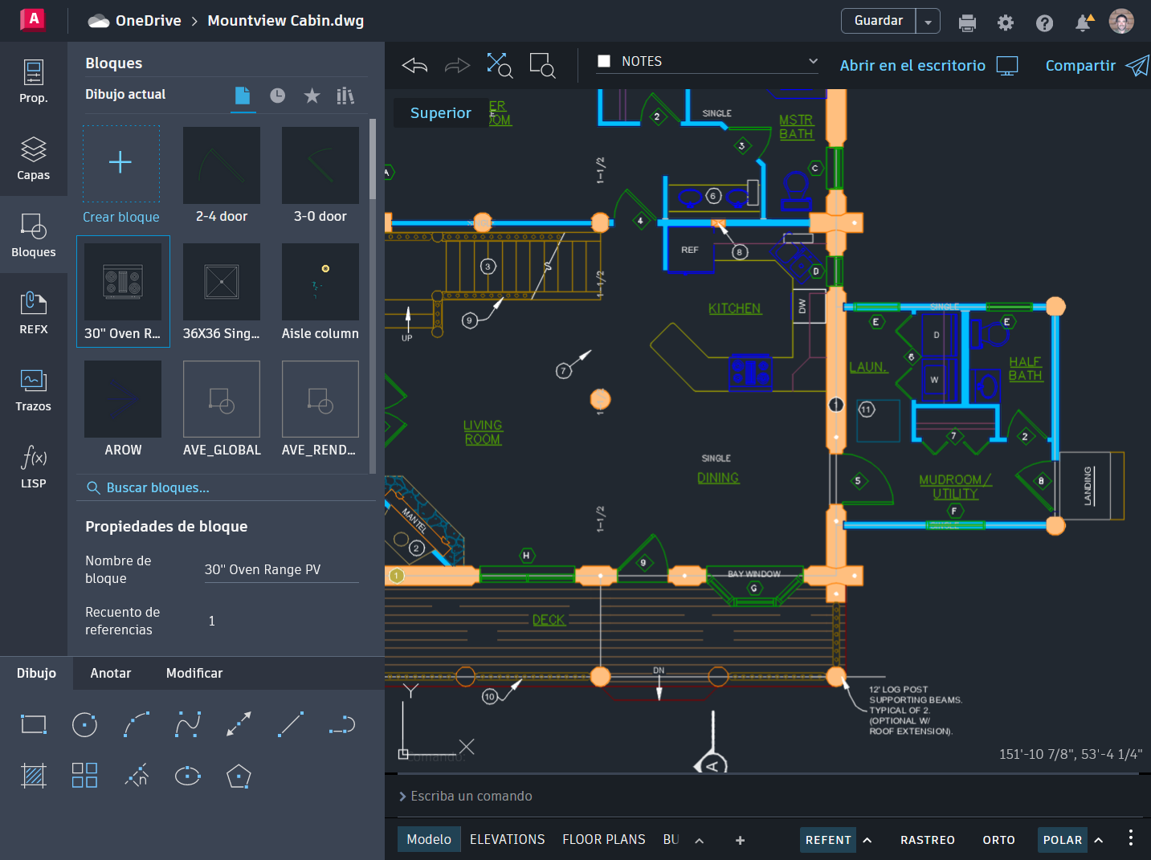The width and height of the screenshot is (1151, 860).
Task: Select the Polygon draw tool
Action: click(x=239, y=776)
